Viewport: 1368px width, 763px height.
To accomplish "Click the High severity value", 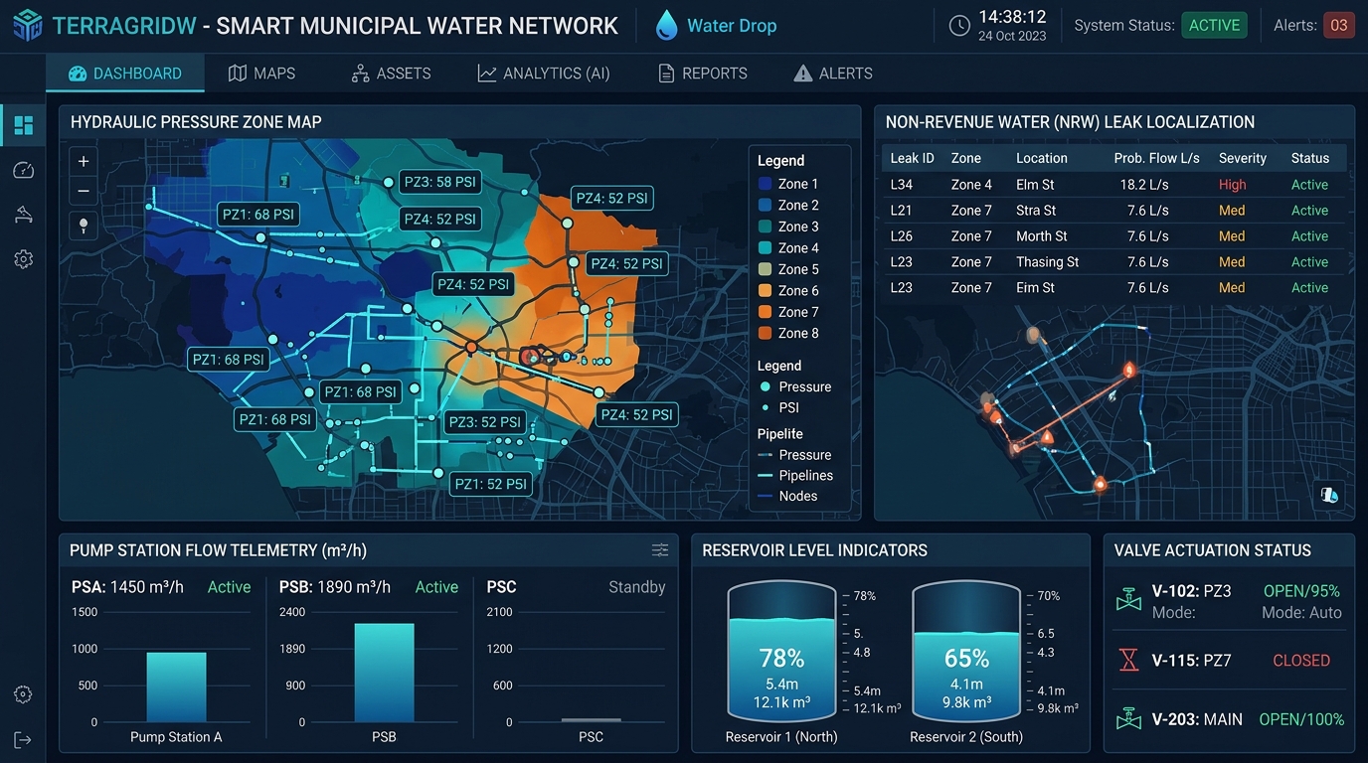I will coord(1232,185).
